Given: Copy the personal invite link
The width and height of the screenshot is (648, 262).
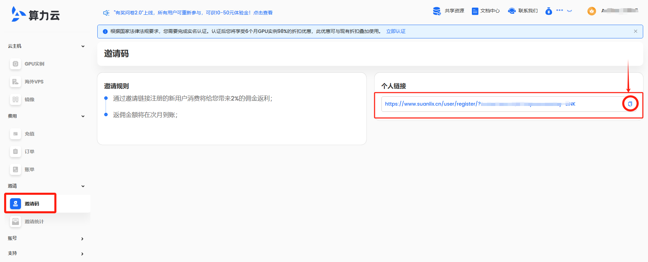Looking at the screenshot, I should 630,104.
